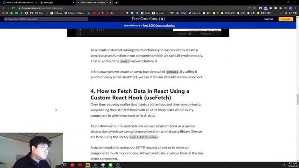Switch the embedded code panel to the Console tab
Image resolution: width=299 pixels, height=168 pixels.
pyautogui.click(x=181, y=34)
